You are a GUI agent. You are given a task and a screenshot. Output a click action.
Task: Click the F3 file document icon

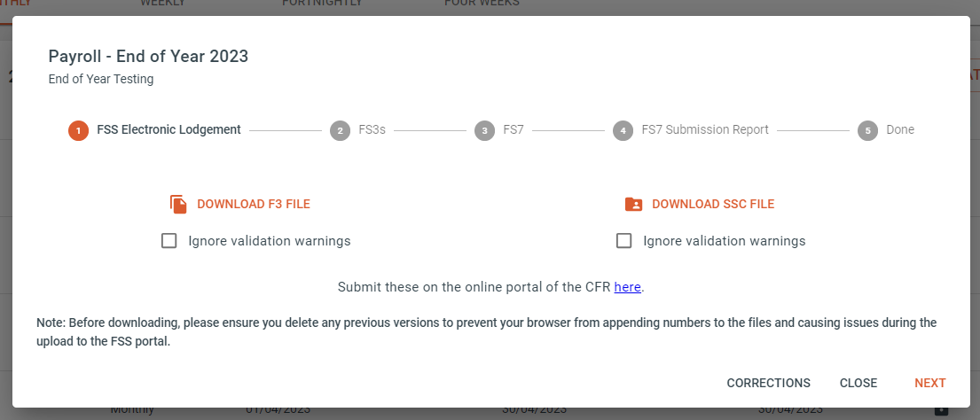pos(179,204)
